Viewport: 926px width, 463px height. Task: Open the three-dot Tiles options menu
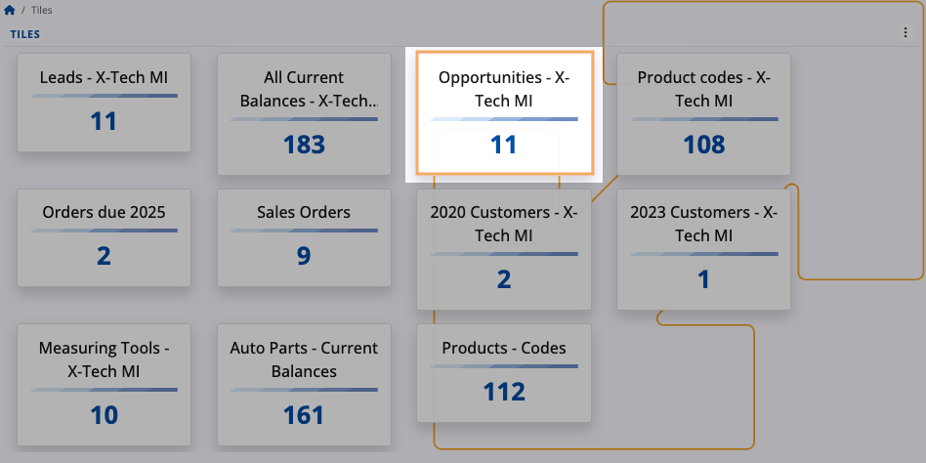point(905,33)
